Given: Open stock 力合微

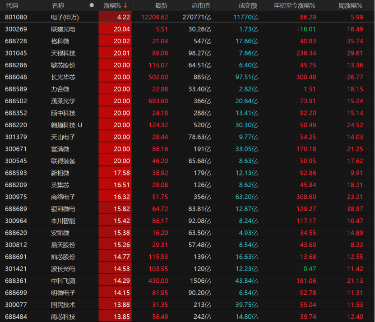Looking at the screenshot, I should point(60,89).
